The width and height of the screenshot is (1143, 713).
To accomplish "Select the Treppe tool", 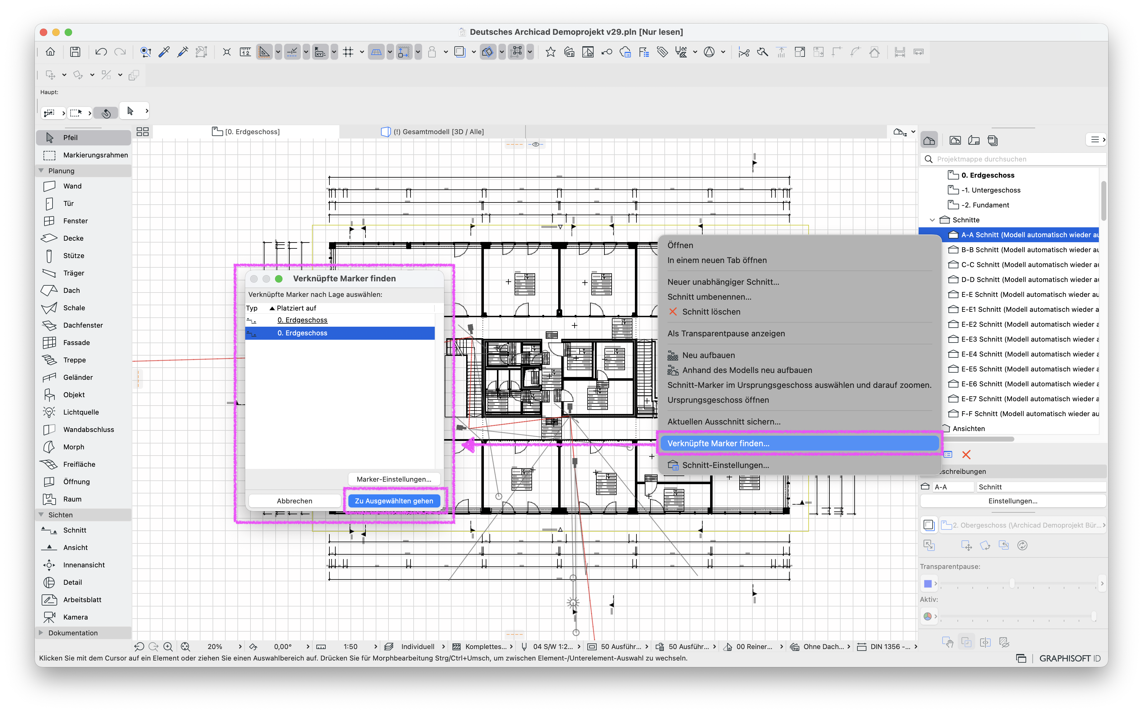I will (x=84, y=360).
